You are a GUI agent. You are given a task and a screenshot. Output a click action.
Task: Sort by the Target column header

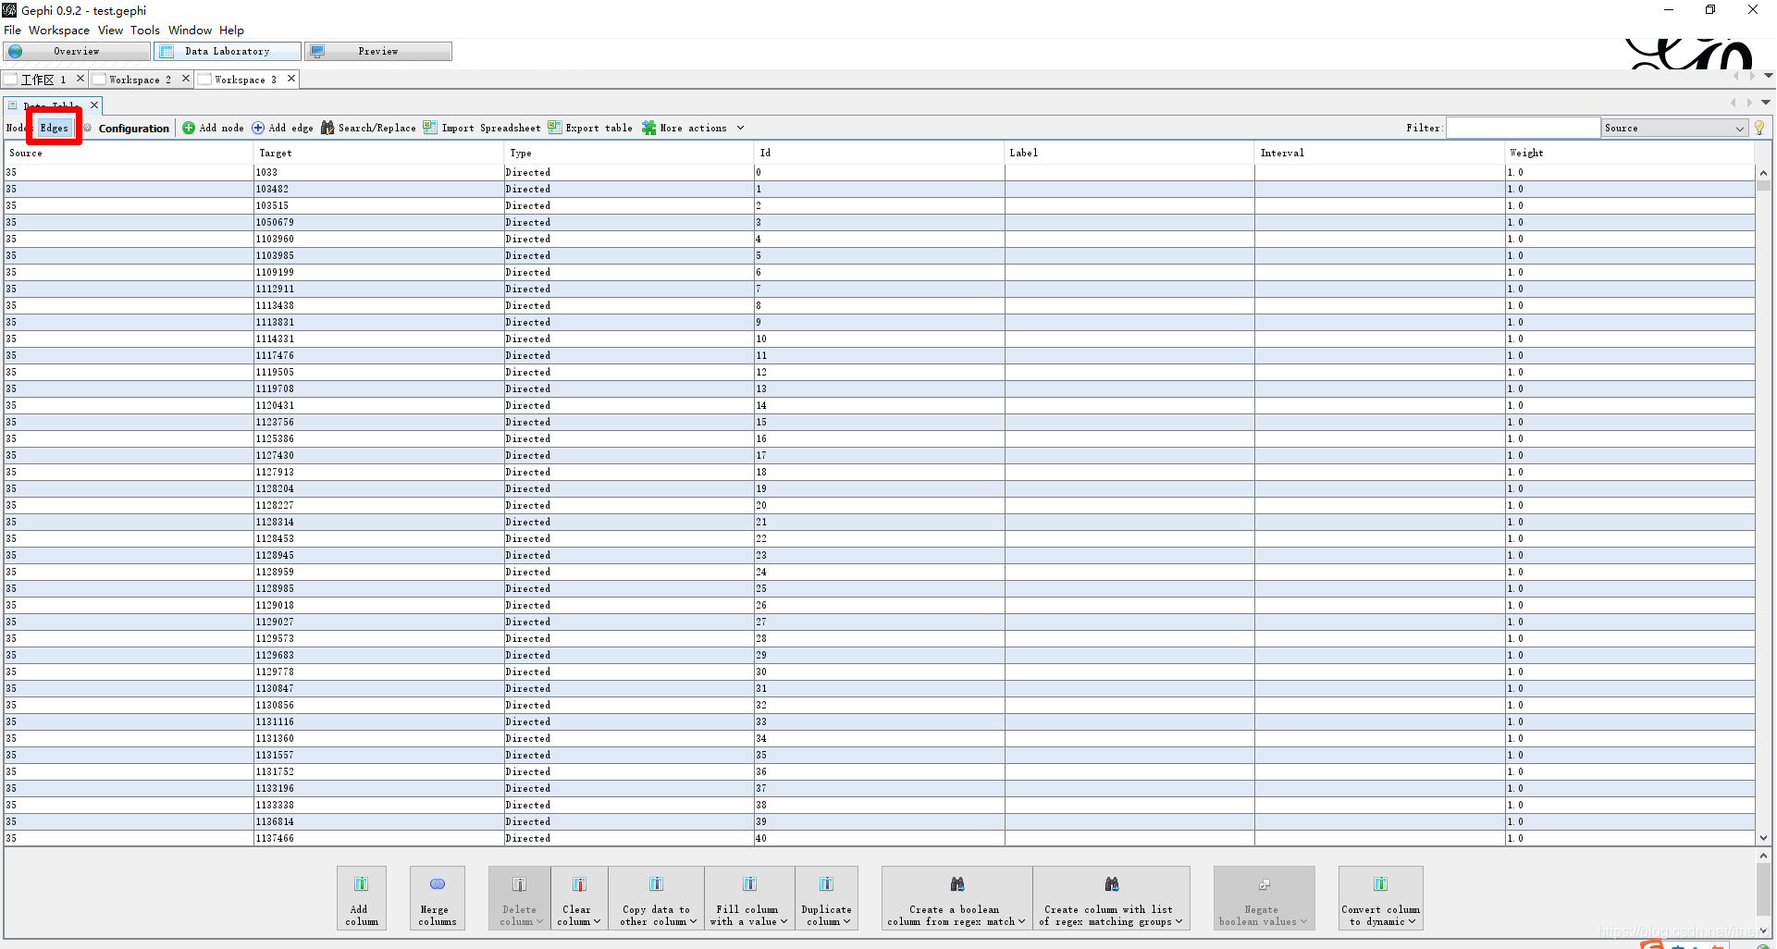point(378,154)
